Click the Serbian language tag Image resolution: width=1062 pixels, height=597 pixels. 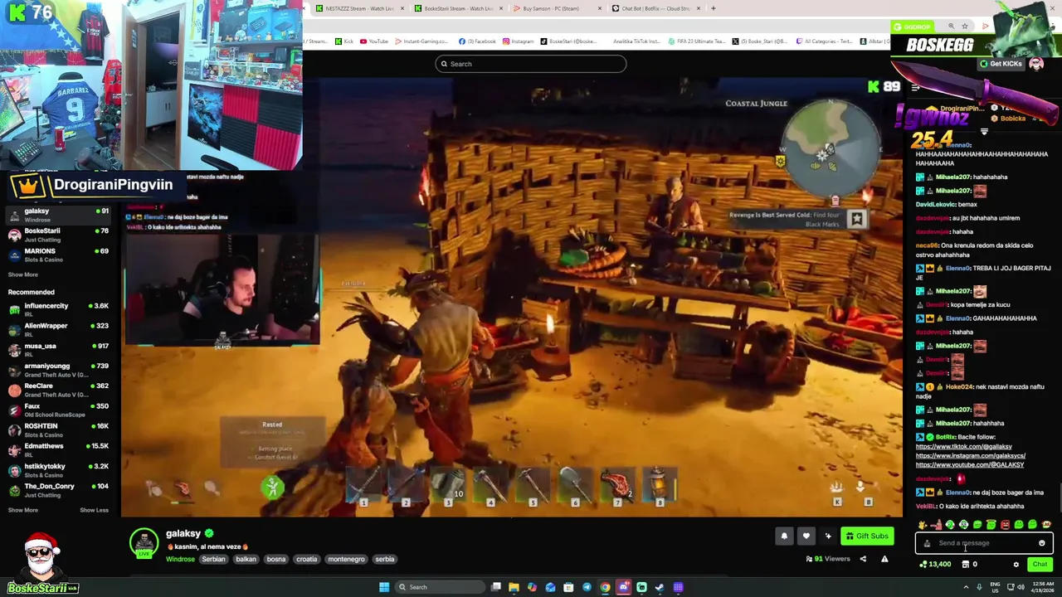[213, 559]
